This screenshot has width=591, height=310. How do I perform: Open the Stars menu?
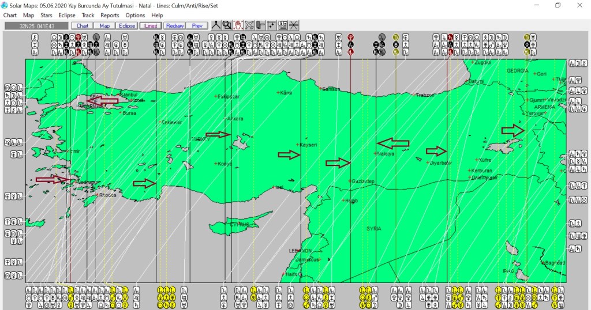46,15
